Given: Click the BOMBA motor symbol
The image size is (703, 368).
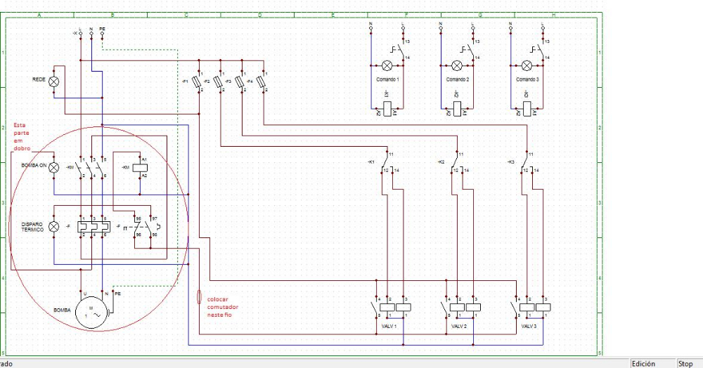Looking at the screenshot, I should click(91, 310).
